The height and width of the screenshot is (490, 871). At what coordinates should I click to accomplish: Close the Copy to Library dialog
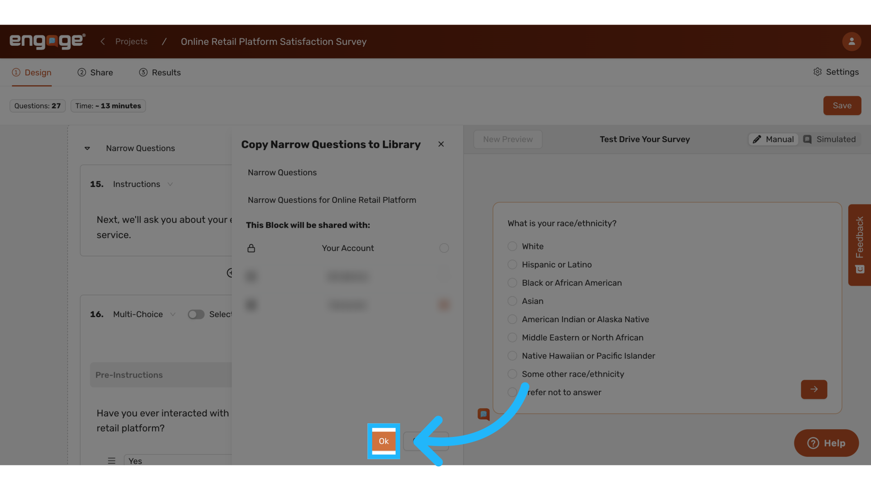pyautogui.click(x=441, y=144)
